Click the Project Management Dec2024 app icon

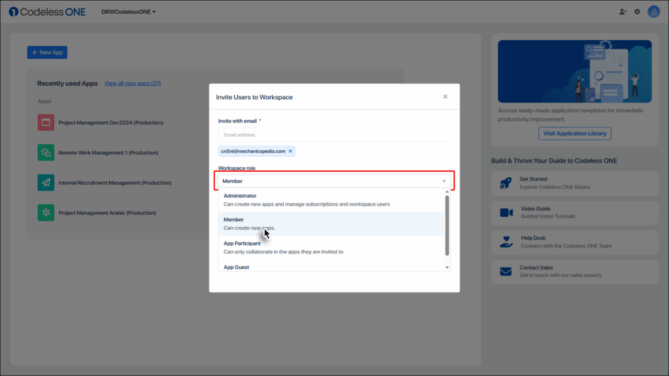point(46,122)
